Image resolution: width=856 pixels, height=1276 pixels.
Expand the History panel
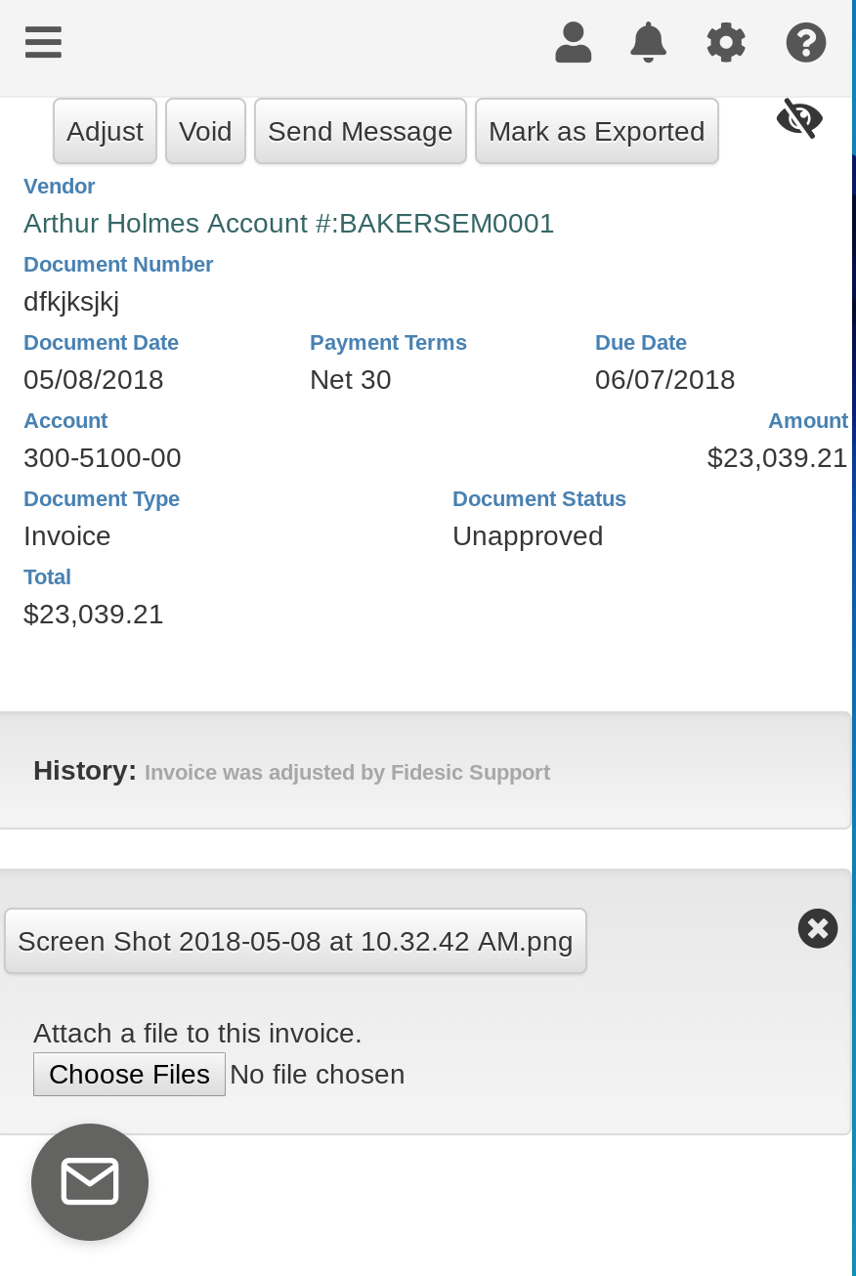(85, 771)
